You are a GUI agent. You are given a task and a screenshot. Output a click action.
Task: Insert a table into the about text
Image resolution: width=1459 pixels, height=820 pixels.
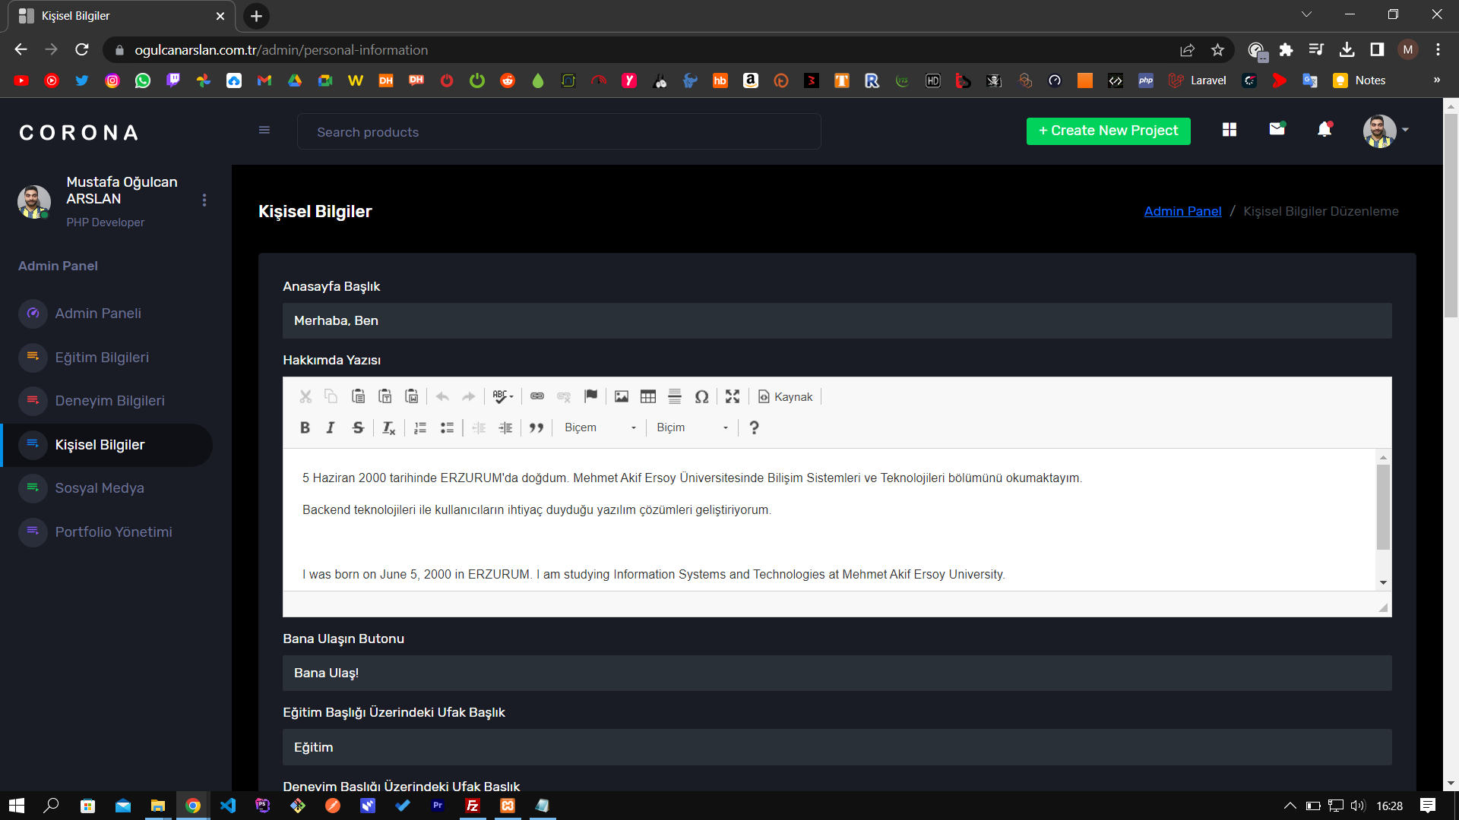click(x=647, y=396)
